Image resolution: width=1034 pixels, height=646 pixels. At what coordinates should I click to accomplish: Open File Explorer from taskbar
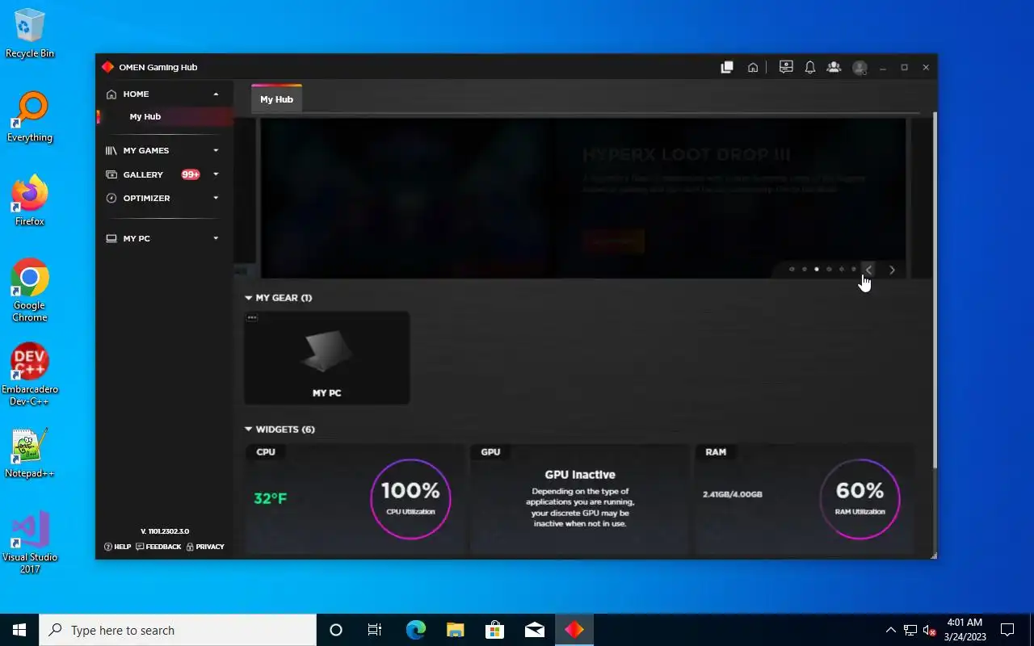pyautogui.click(x=455, y=630)
